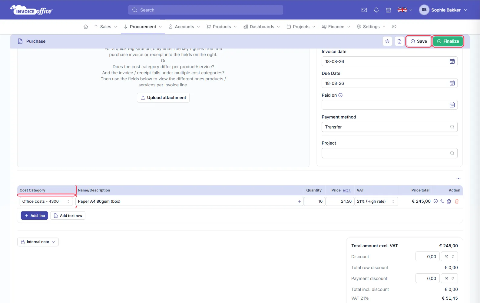Click the eye preview icon in navigation
Image resolution: width=480 pixels, height=303 pixels.
[x=394, y=27]
